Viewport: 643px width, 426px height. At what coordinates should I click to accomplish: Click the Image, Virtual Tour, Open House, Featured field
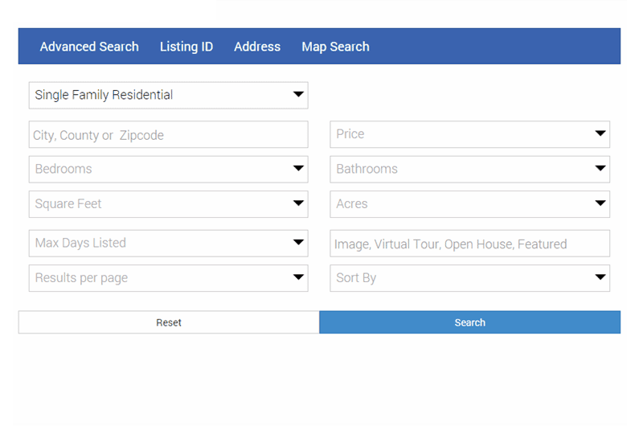tap(469, 244)
